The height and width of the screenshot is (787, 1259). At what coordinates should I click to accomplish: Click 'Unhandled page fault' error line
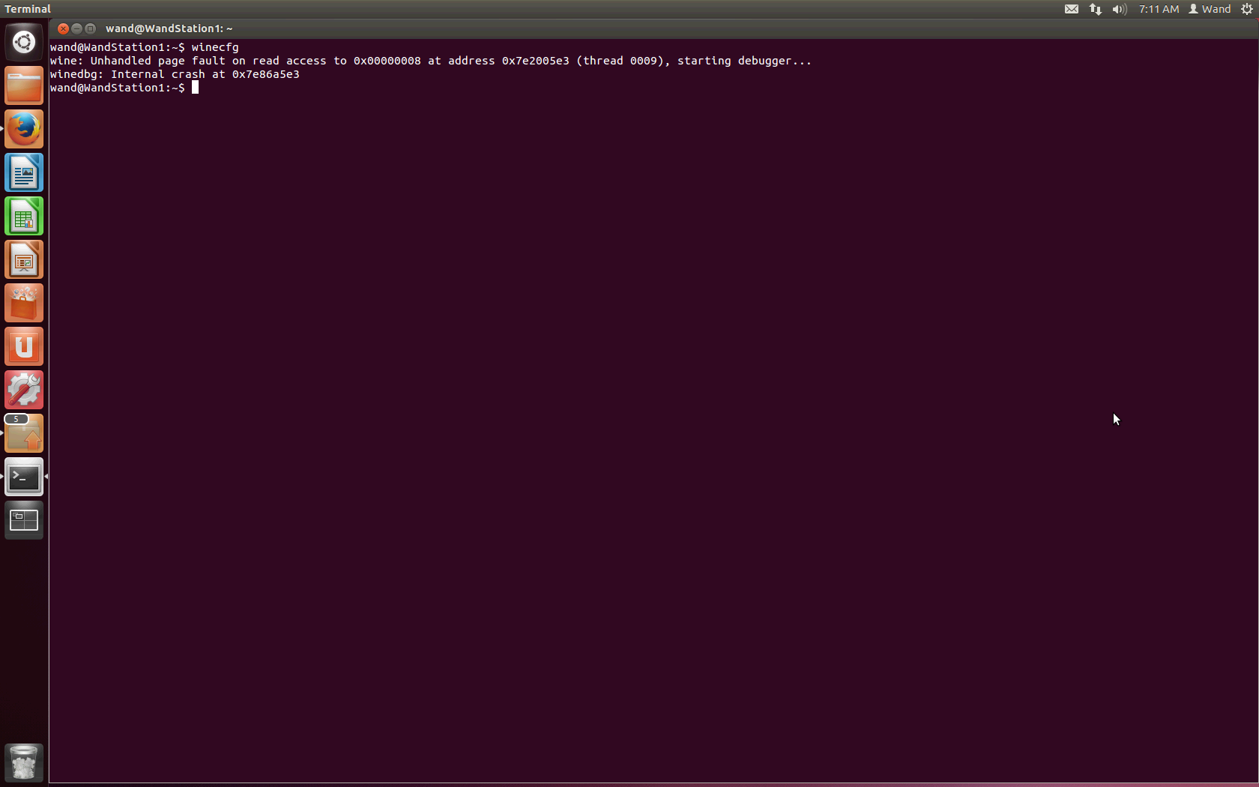[431, 61]
